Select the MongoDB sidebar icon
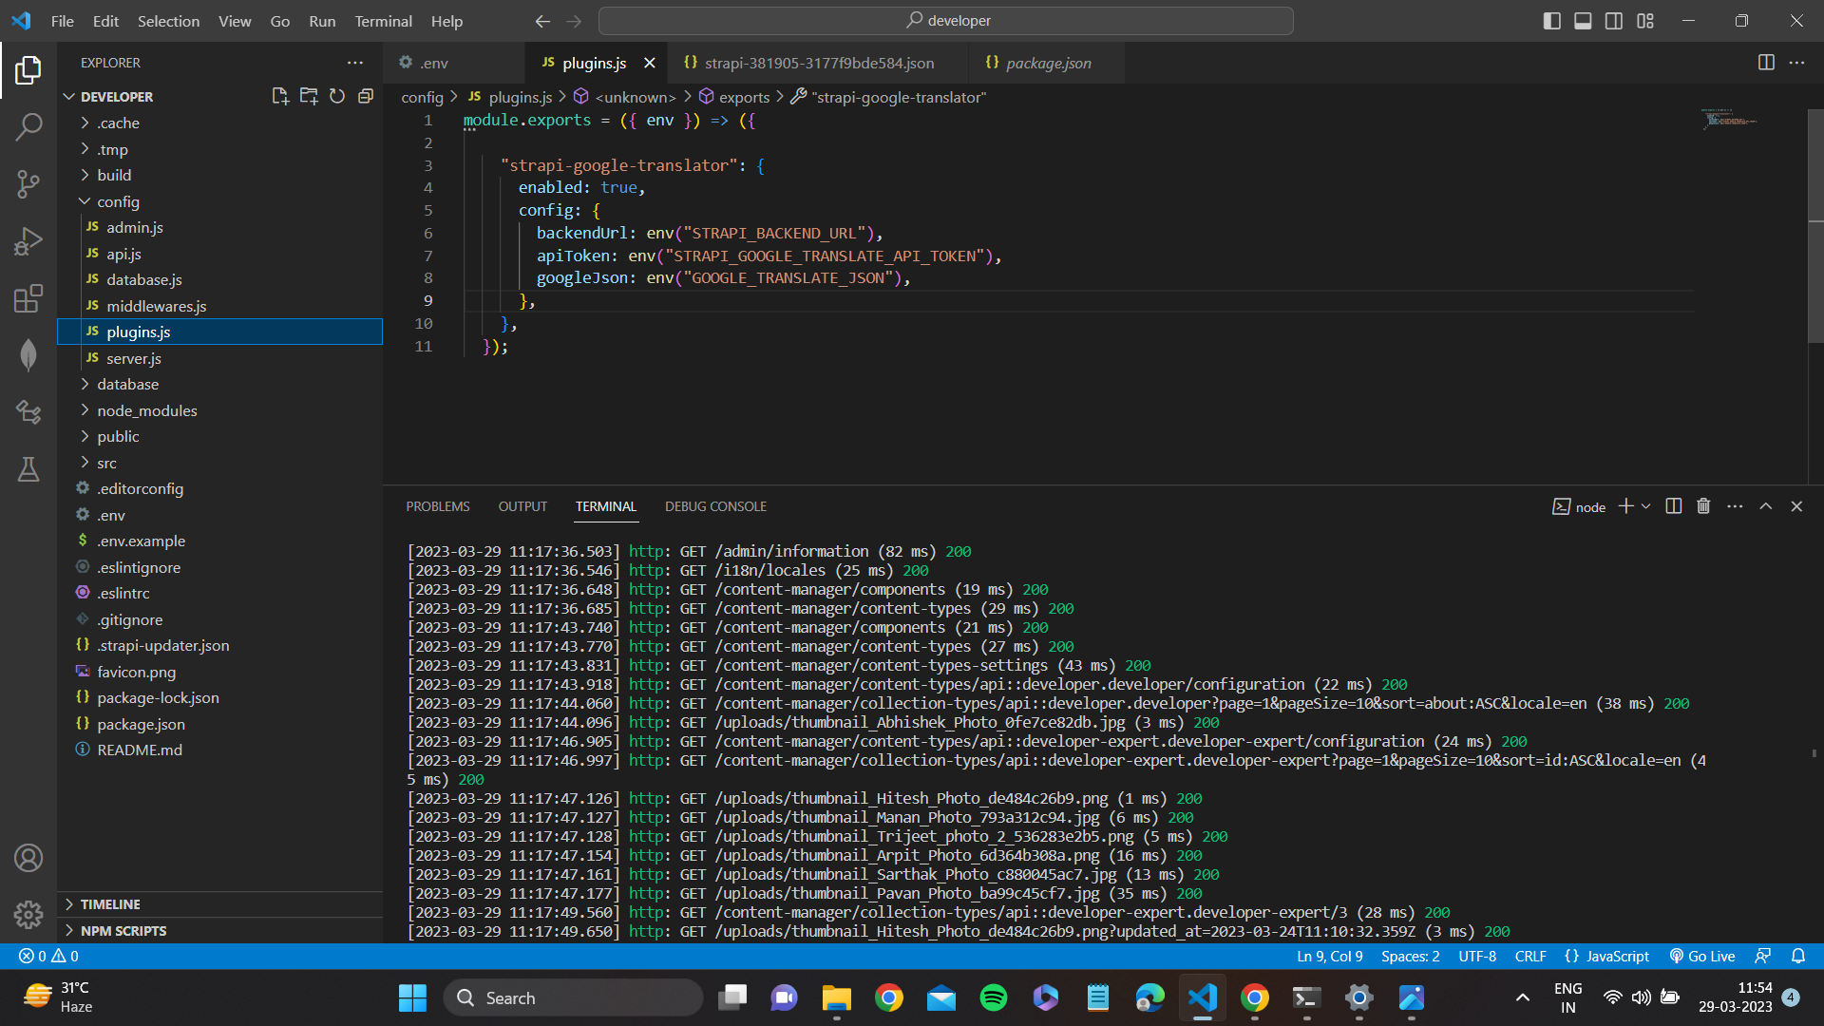This screenshot has height=1026, width=1824. pos(28,354)
